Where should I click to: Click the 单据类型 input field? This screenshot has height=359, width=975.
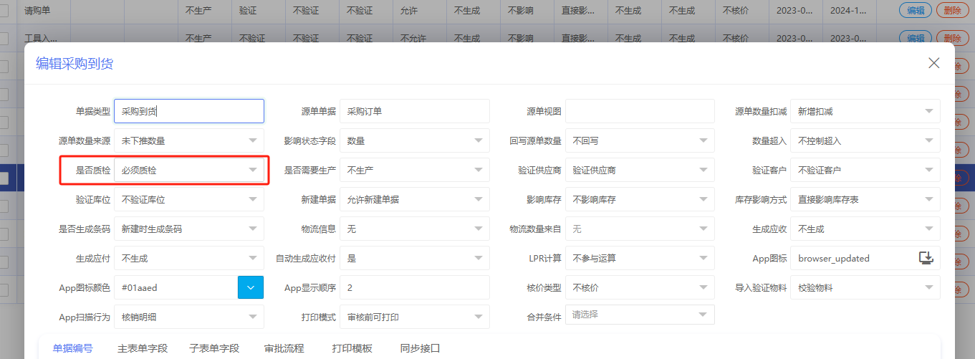[189, 111]
